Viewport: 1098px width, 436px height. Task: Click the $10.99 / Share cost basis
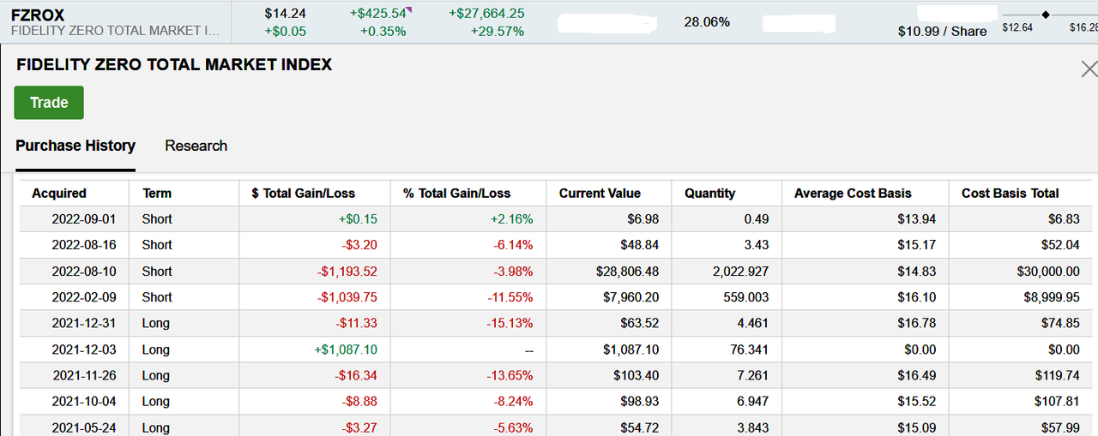point(942,31)
